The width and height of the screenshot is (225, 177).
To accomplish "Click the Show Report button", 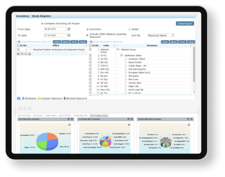I will 185,23.
